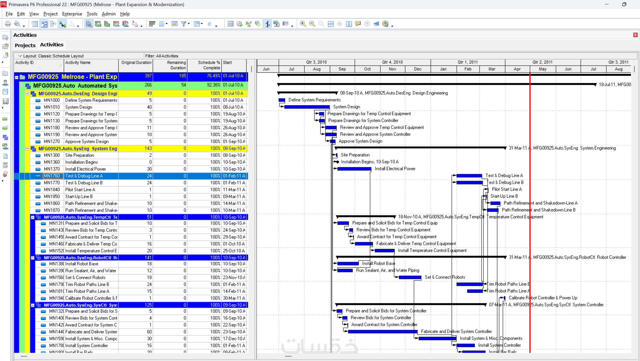This screenshot has width=640, height=361.
Task: Click the Remaining Duration column header
Action: [x=170, y=66]
